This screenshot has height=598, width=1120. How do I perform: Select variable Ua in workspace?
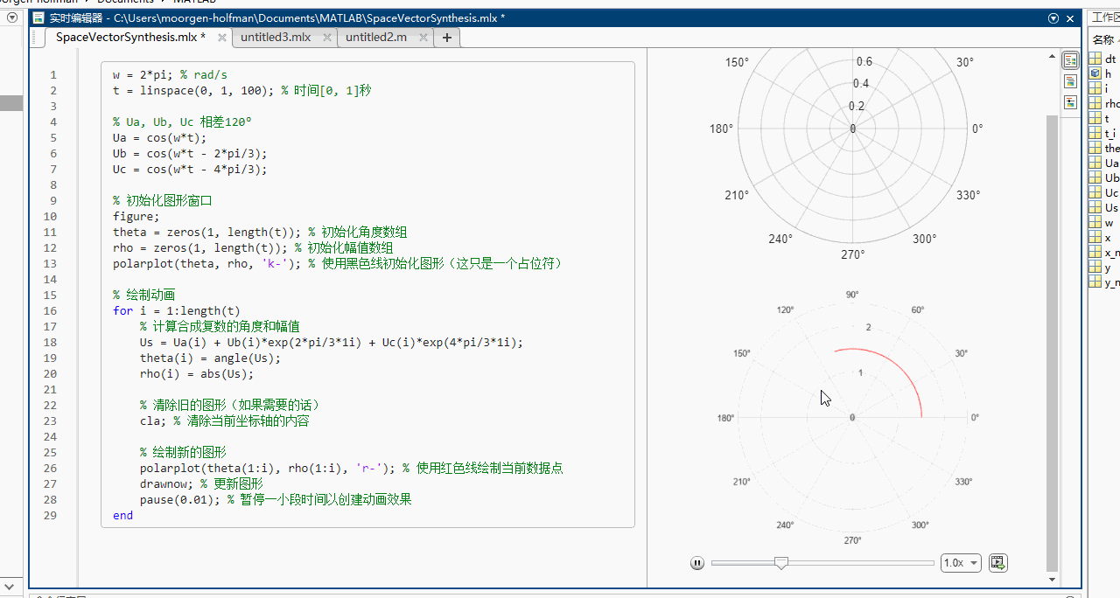tap(1104, 163)
